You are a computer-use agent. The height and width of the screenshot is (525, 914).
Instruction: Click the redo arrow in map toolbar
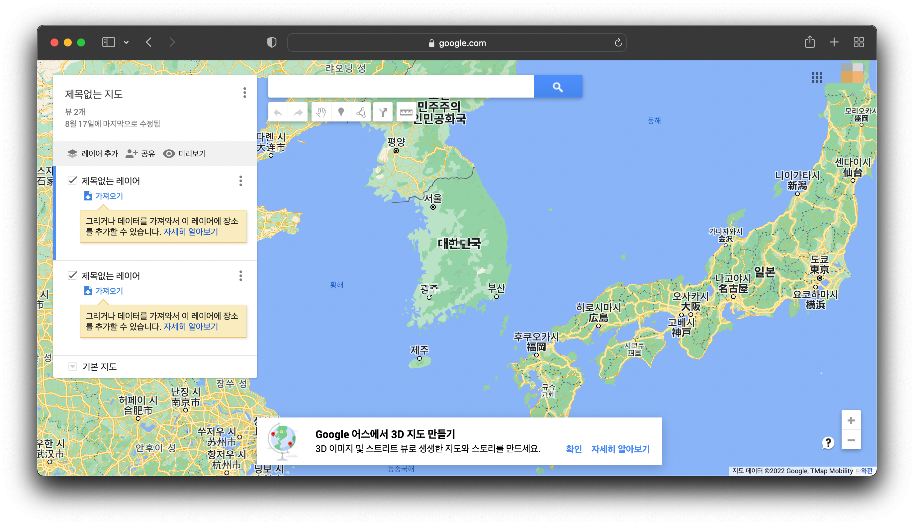pos(298,113)
